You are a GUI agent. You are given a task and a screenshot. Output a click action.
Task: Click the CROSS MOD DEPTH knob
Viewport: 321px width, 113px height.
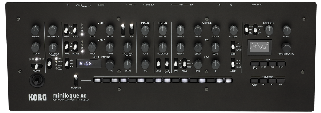pyautogui.click(x=128, y=47)
